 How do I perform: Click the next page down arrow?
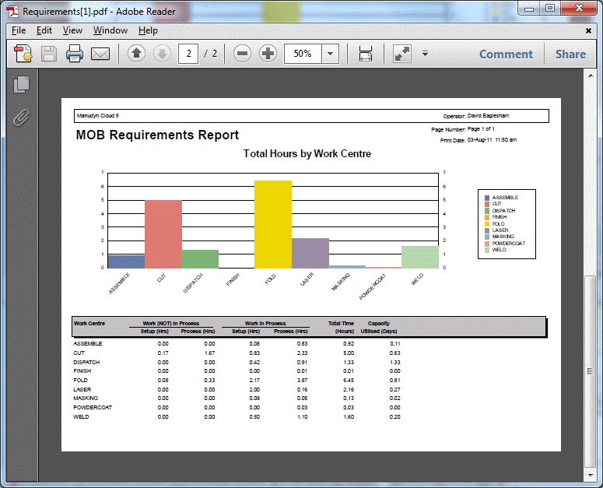pyautogui.click(x=162, y=54)
